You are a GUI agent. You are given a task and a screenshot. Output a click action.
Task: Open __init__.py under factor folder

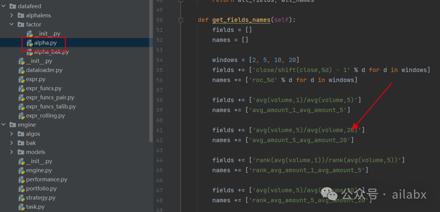point(47,34)
